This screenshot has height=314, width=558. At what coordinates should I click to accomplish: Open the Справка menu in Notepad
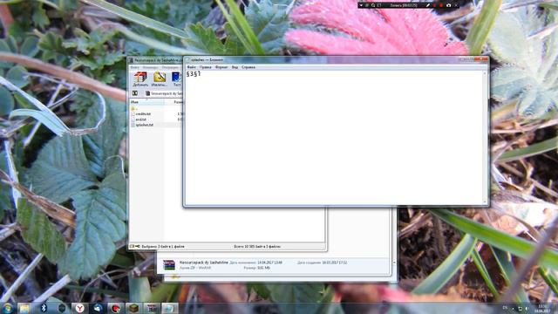click(248, 67)
